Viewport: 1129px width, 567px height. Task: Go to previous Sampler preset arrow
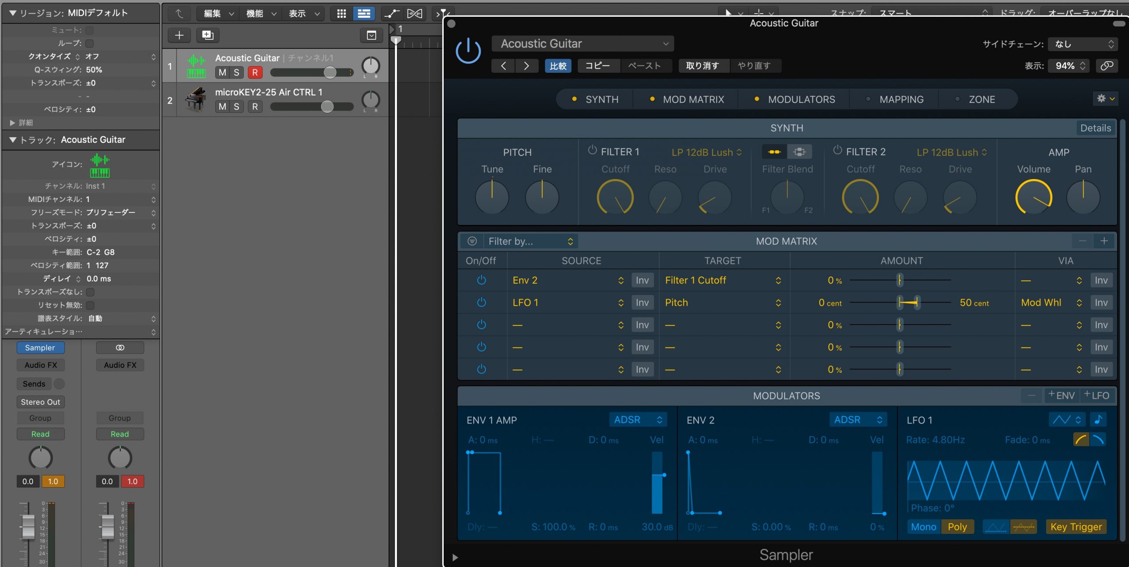(503, 66)
